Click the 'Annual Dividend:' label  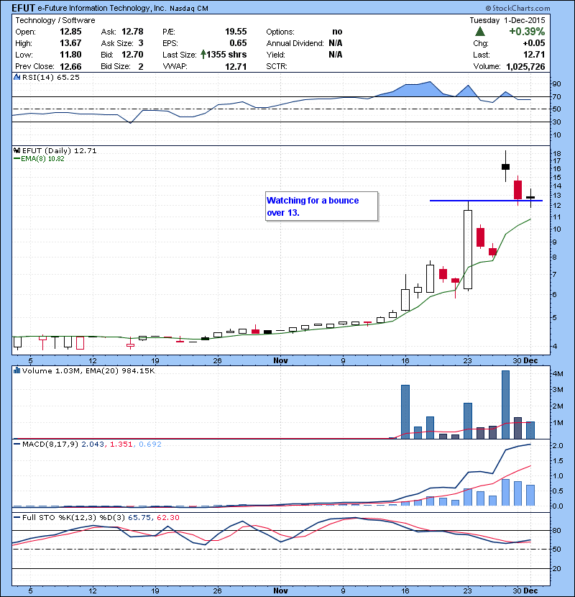point(295,43)
